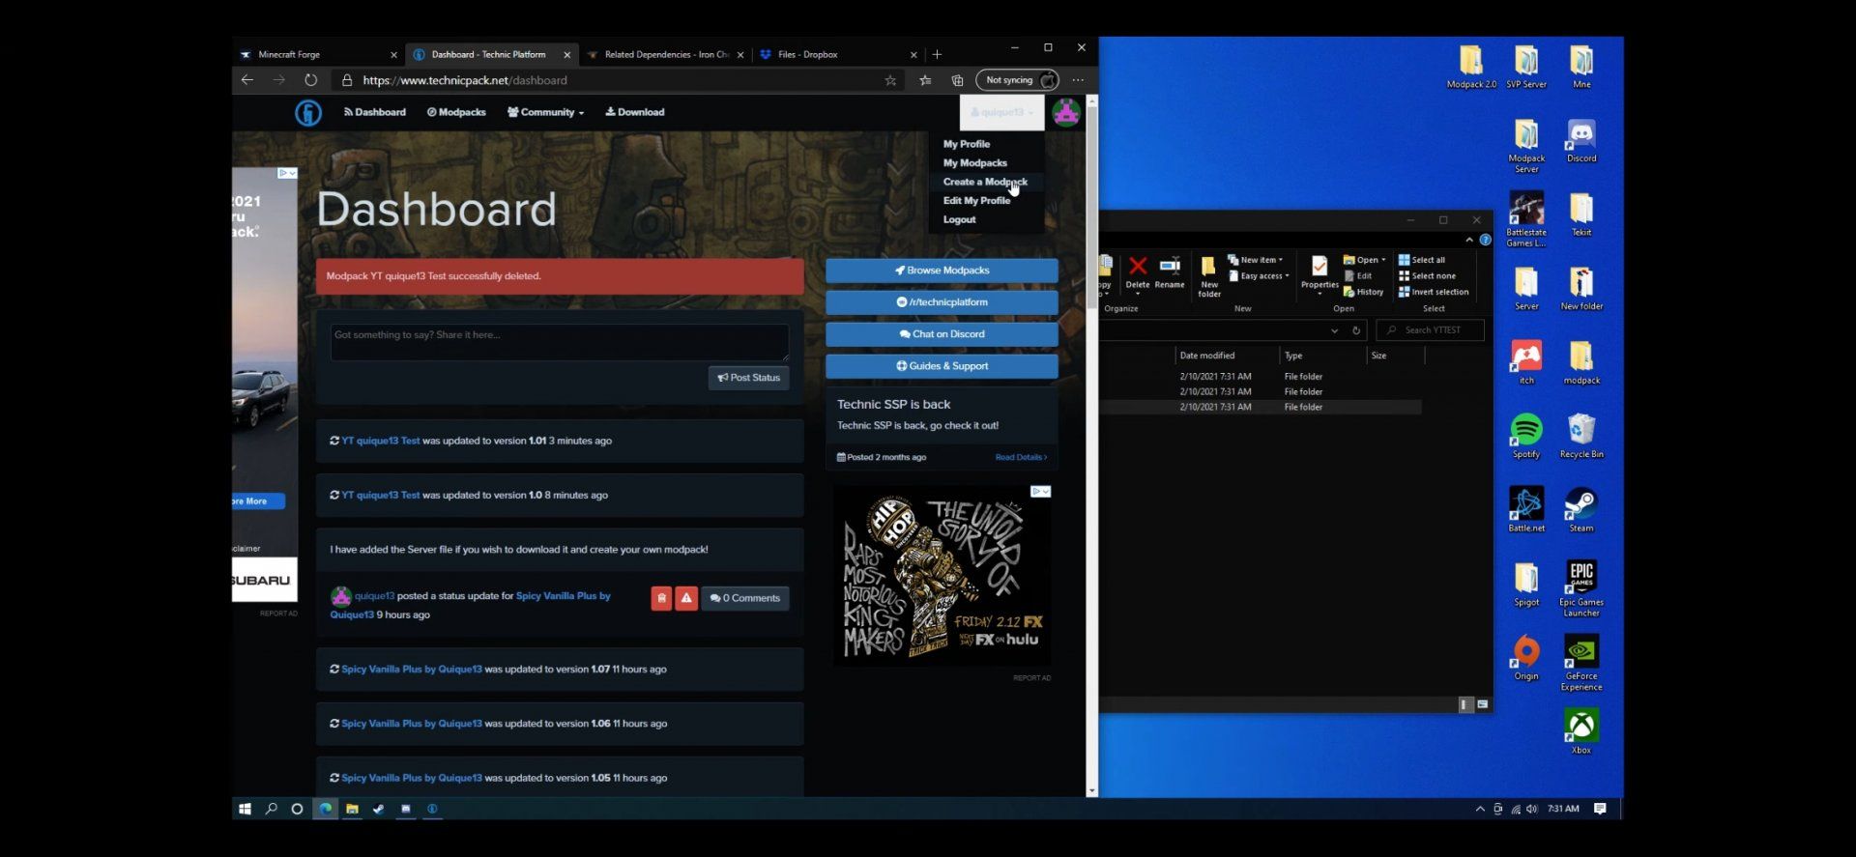The image size is (1856, 857).
Task: Open the Open dropdown in File Explorer ribbon
Action: coord(1364,260)
